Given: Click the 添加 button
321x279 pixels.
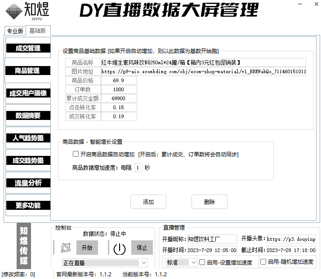Looking at the screenshot, I should (148, 202).
